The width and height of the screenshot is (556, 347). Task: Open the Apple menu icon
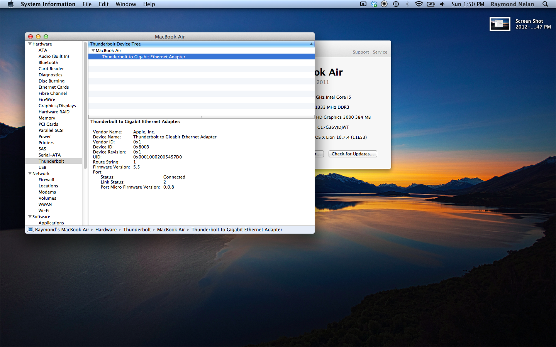[x=10, y=4]
